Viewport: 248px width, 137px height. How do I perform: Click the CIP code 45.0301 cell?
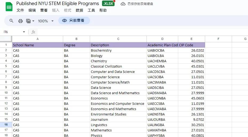click(192, 66)
